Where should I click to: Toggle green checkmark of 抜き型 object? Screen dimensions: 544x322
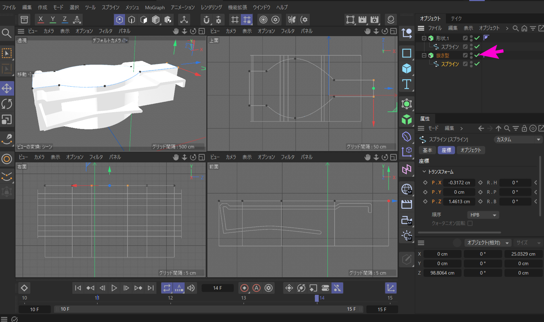pyautogui.click(x=477, y=55)
